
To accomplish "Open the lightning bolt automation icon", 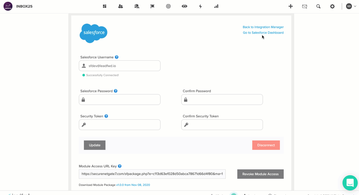I will pyautogui.click(x=200, y=6).
